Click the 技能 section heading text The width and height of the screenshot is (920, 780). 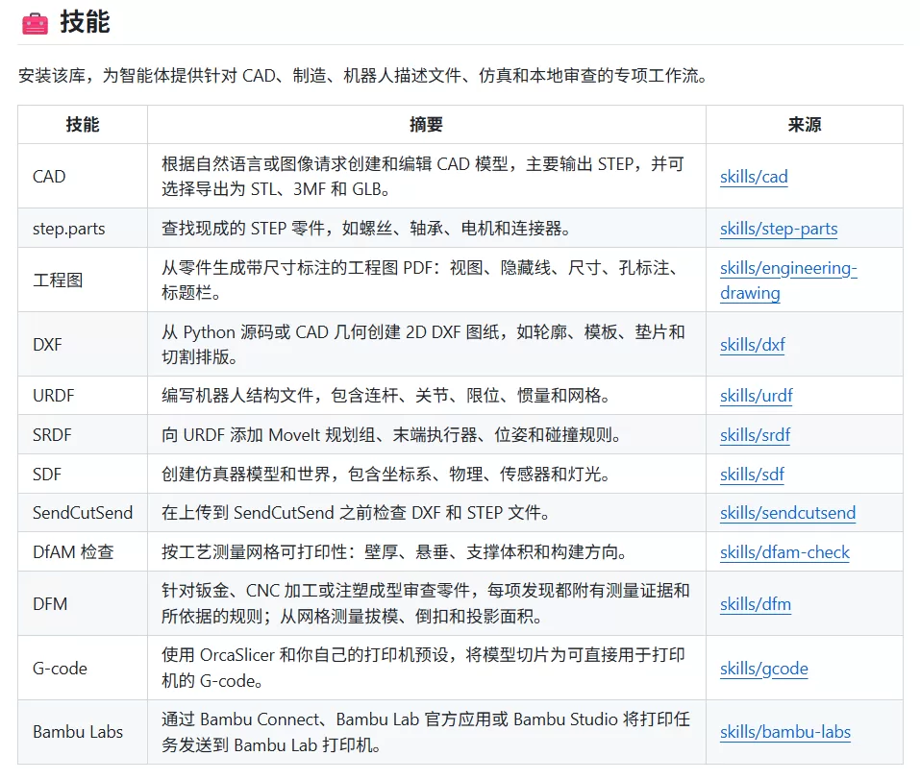click(x=85, y=22)
